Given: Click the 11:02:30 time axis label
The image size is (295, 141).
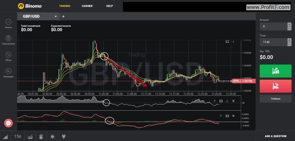Looking at the screenshot, I should pos(104,94).
